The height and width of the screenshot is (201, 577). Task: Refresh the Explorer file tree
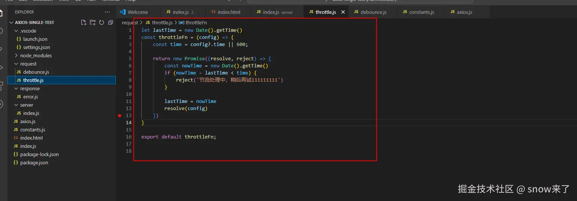pos(102,22)
